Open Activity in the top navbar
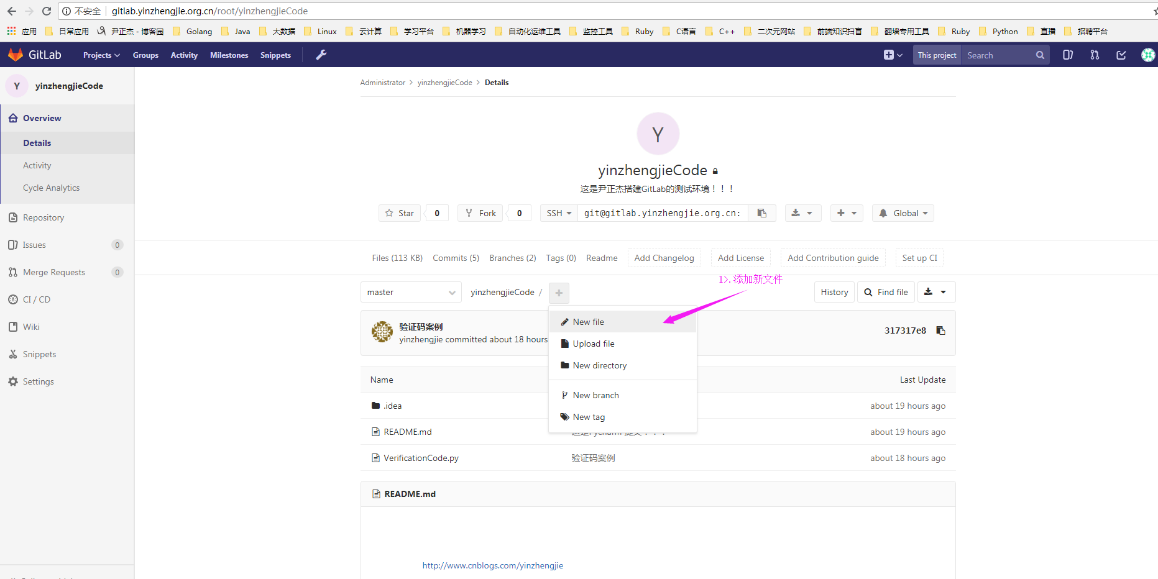Image resolution: width=1158 pixels, height=579 pixels. [184, 55]
